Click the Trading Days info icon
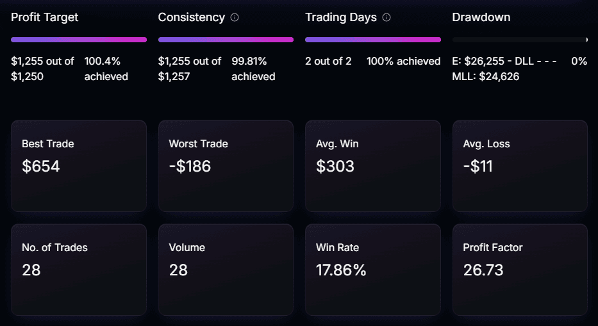This screenshot has width=598, height=326. [386, 17]
